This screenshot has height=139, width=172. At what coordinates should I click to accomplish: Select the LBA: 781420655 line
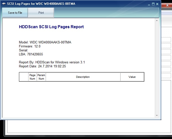coord(31,54)
